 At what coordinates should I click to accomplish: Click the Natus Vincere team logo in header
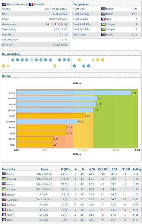coord(4,4)
